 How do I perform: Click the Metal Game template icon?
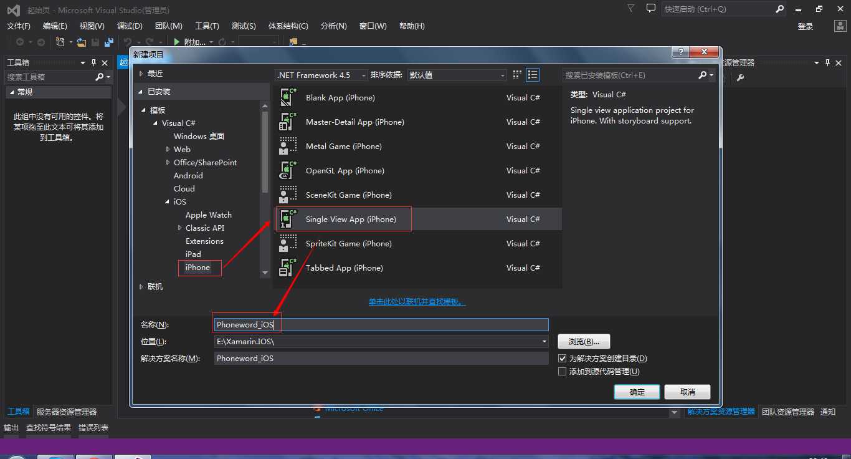288,147
